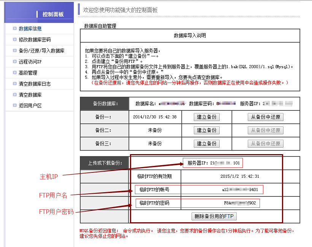Screen dimensions: 312x247
Task: Click the 数据库自助管理 title
Action: (x=100, y=26)
